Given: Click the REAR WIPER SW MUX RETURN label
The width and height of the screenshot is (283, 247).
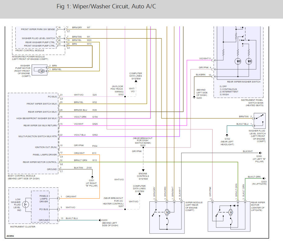Looking at the screenshot, I should click(40, 125).
